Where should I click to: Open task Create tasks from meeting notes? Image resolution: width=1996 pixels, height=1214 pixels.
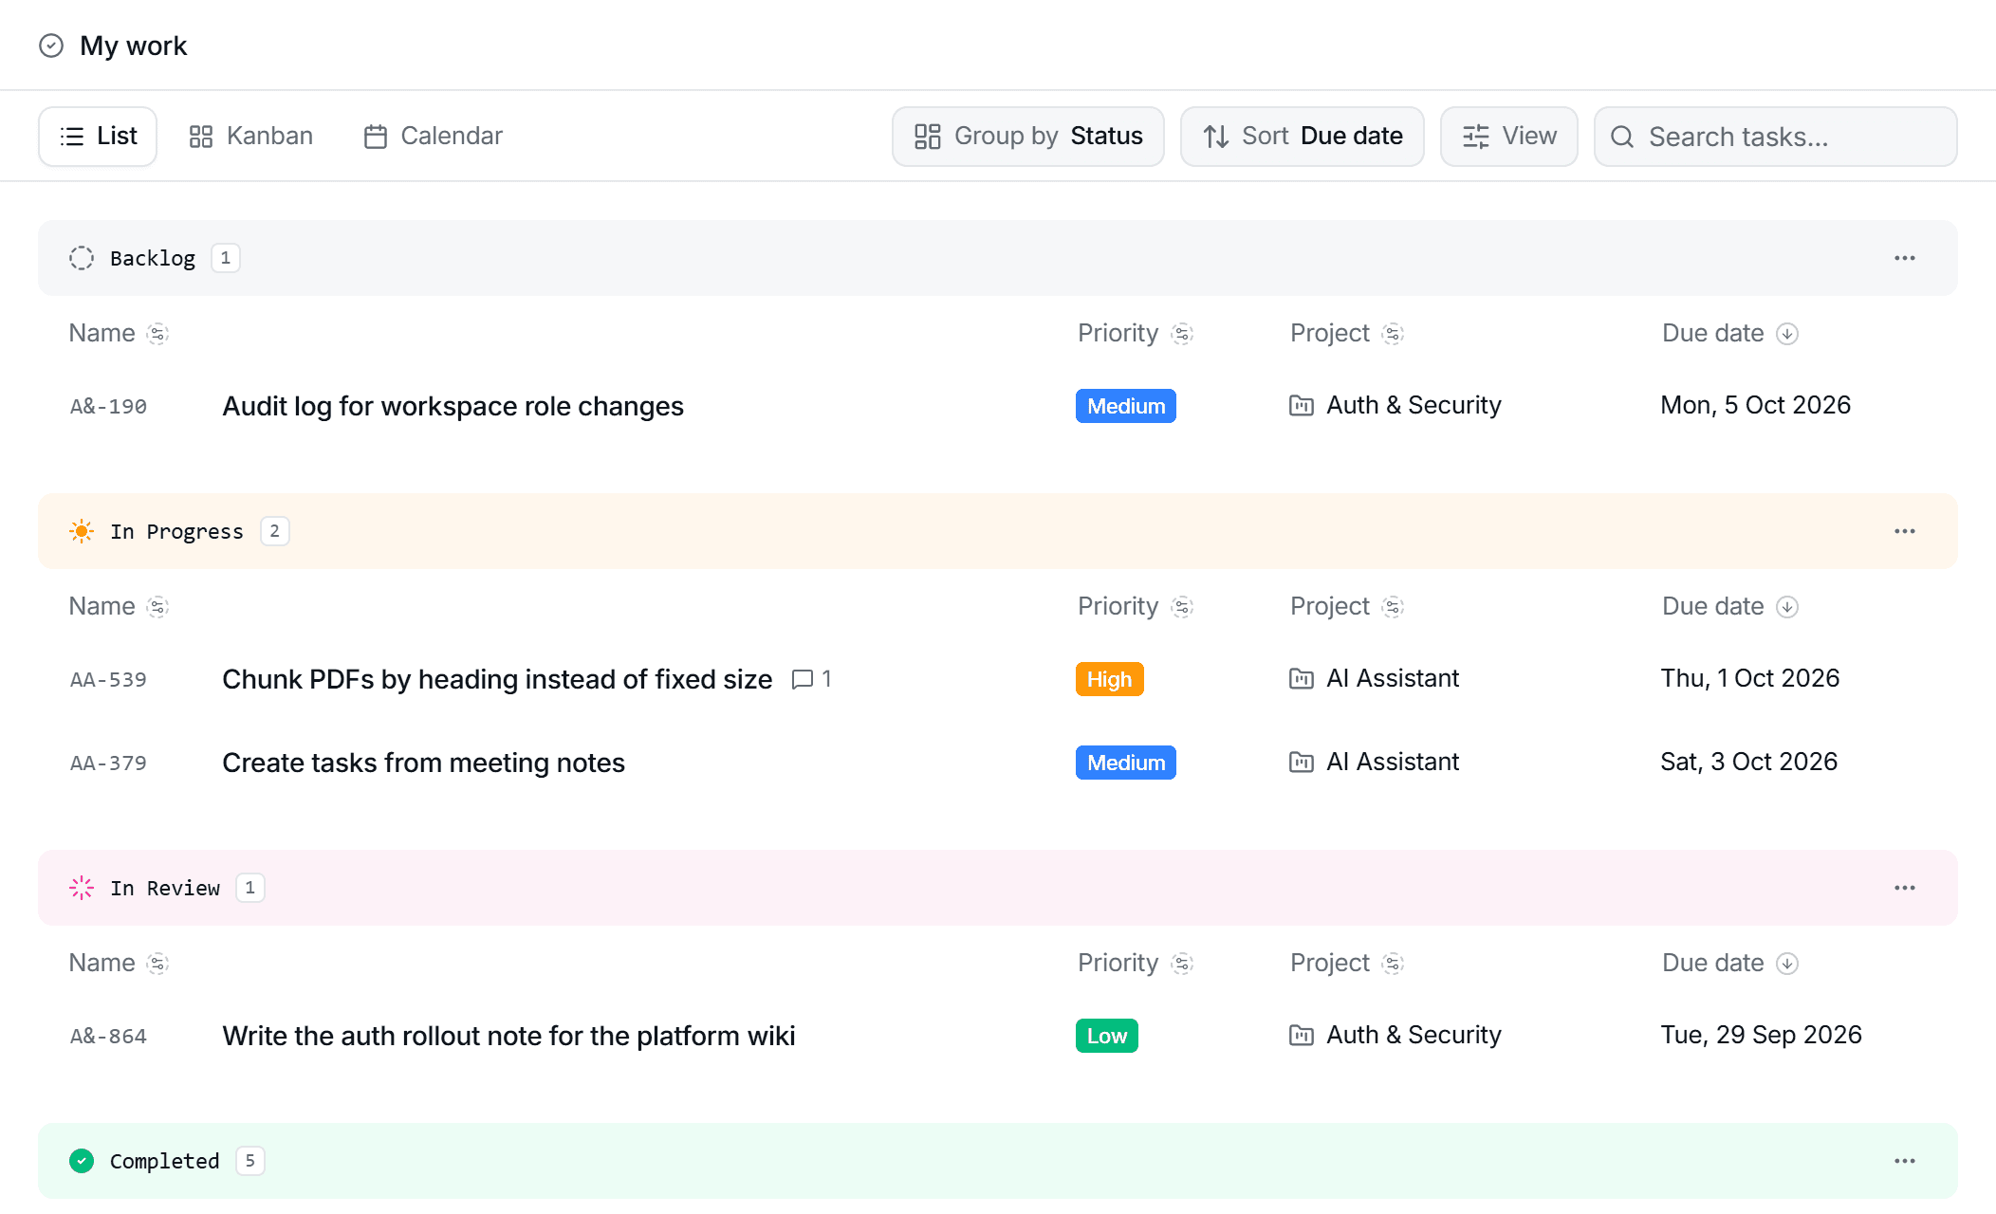pos(423,763)
